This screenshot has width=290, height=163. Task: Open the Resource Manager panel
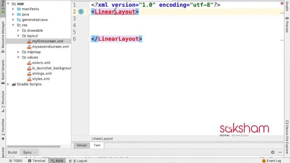tap(3, 37)
